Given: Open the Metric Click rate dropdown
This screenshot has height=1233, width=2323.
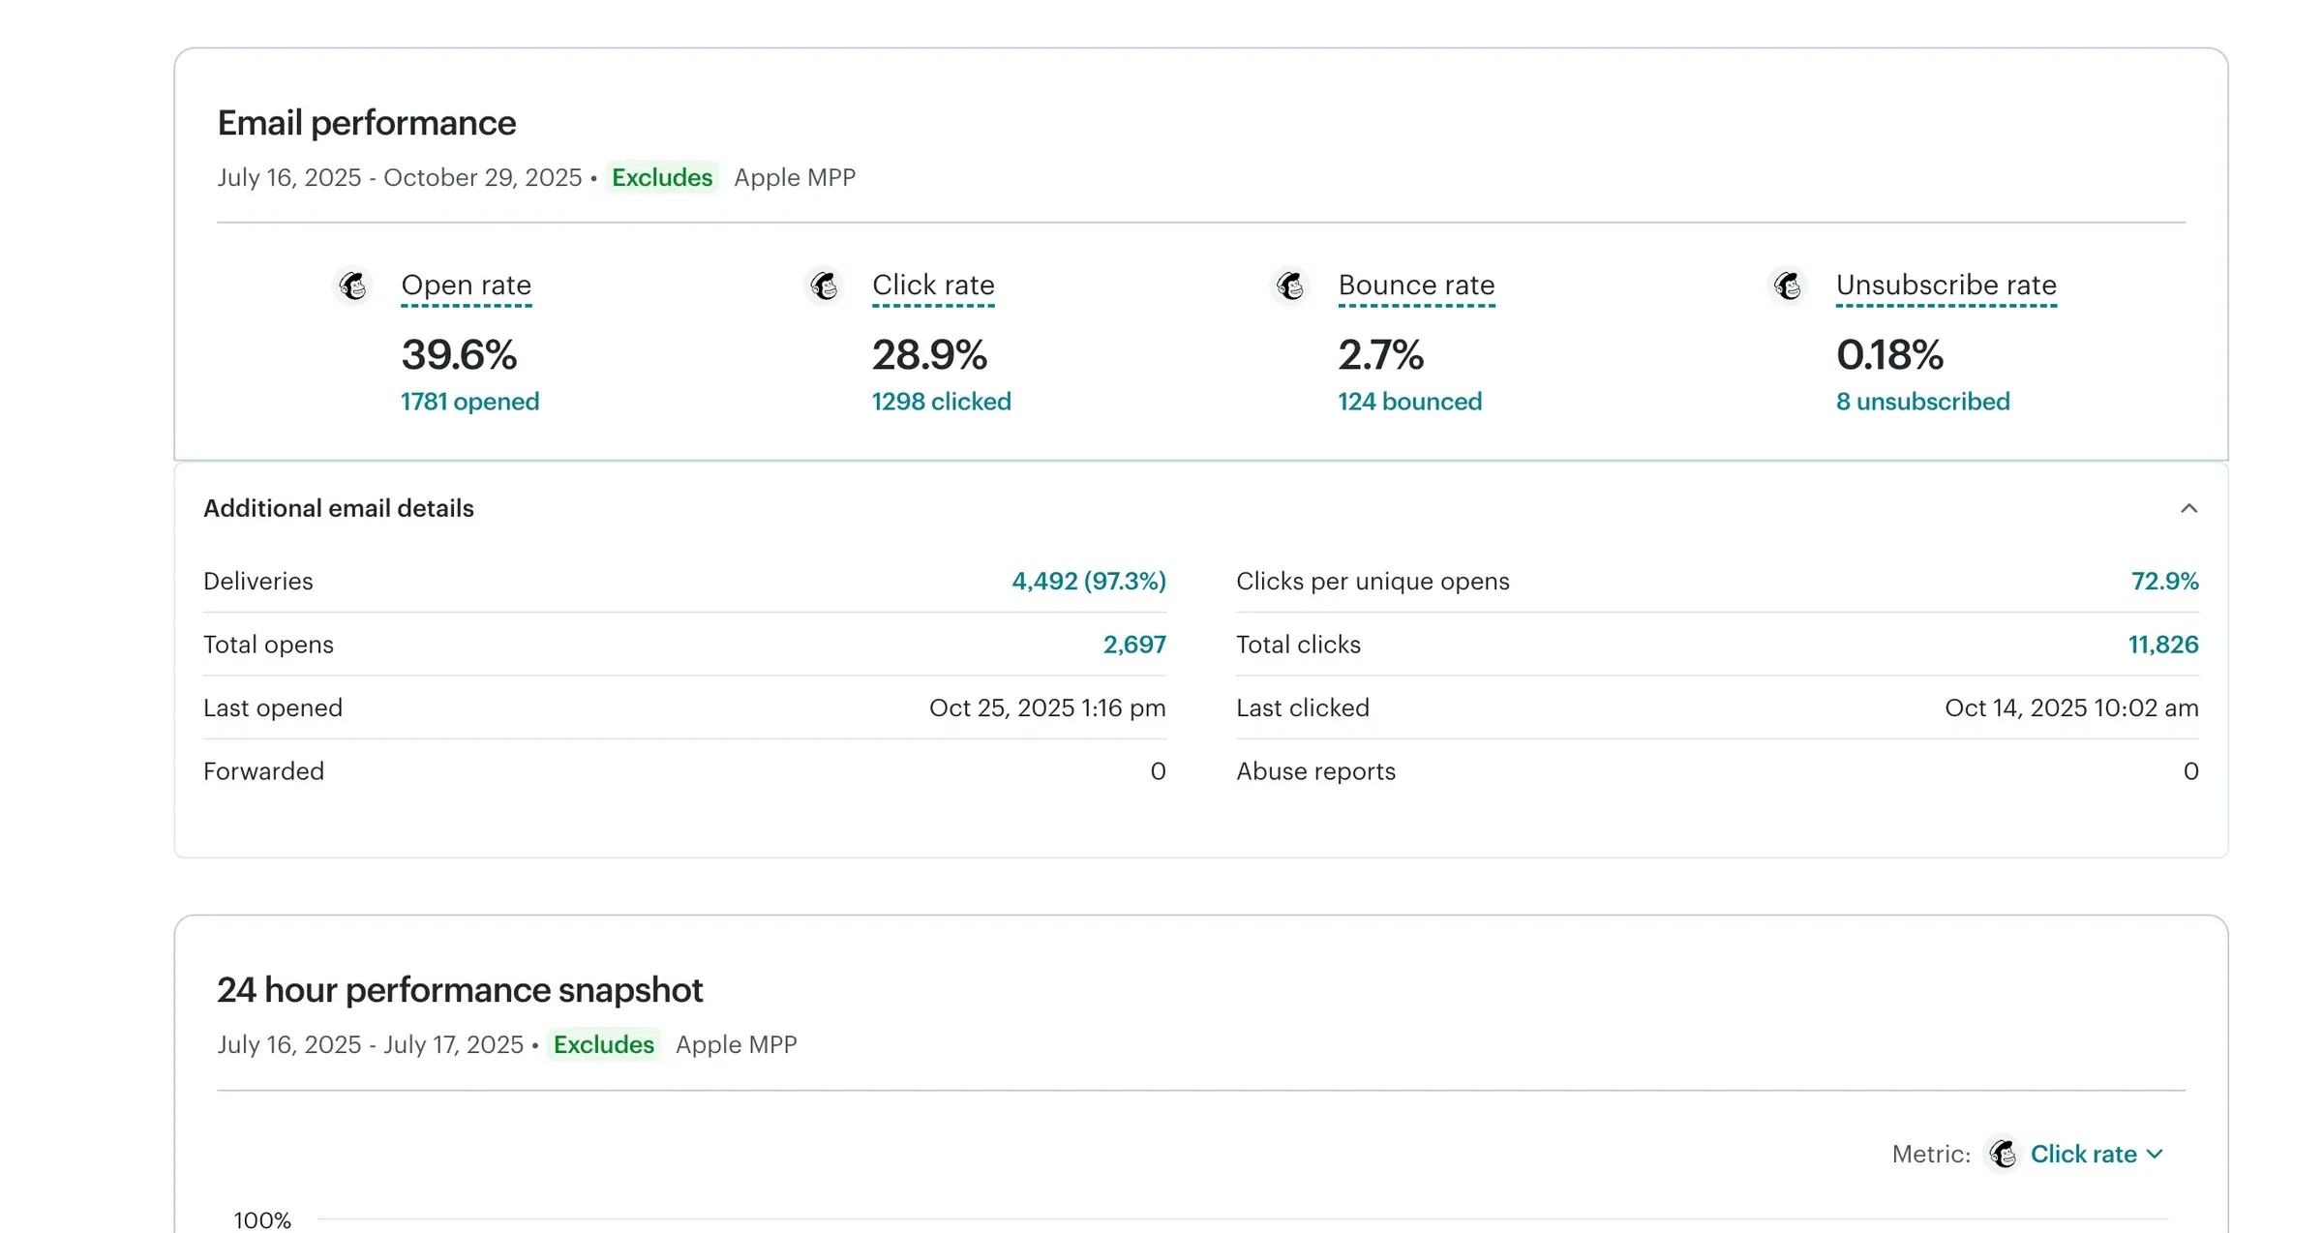Looking at the screenshot, I should click(x=2096, y=1154).
